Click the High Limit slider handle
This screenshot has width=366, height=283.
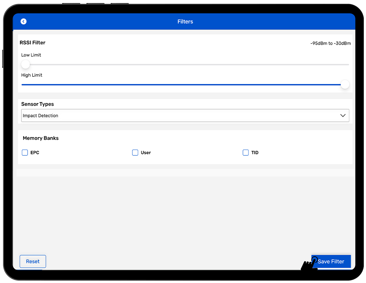(345, 84)
